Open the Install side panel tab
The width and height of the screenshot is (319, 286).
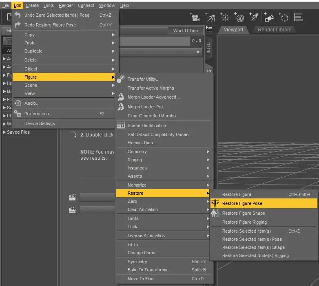(x=208, y=48)
